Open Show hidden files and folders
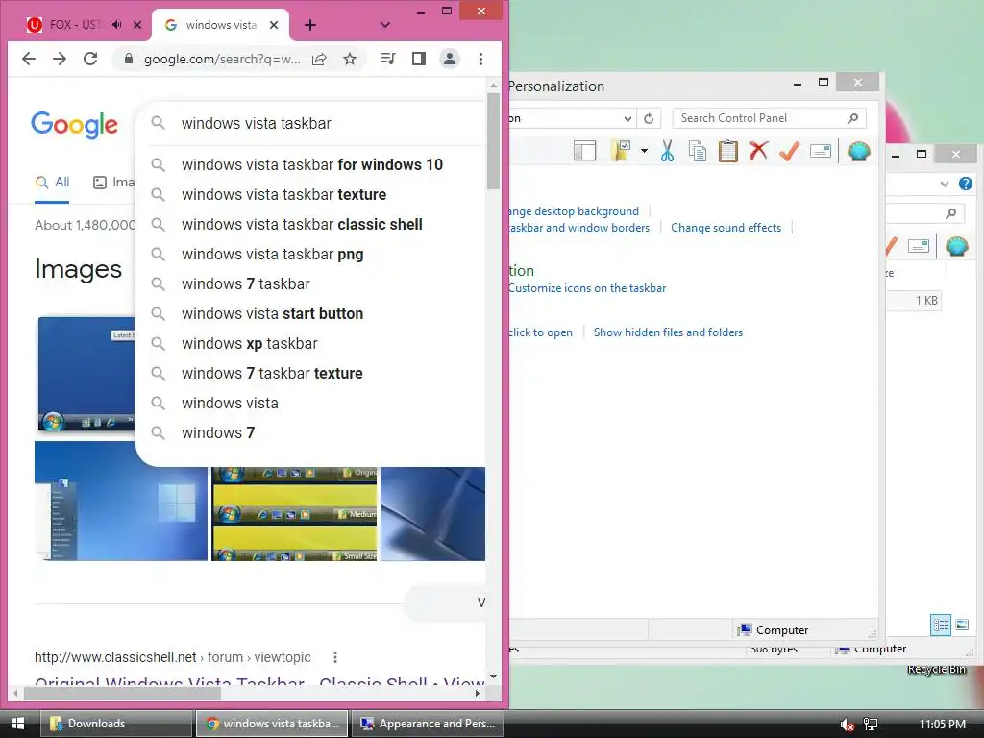Viewport: 984px width, 738px height. click(x=669, y=332)
